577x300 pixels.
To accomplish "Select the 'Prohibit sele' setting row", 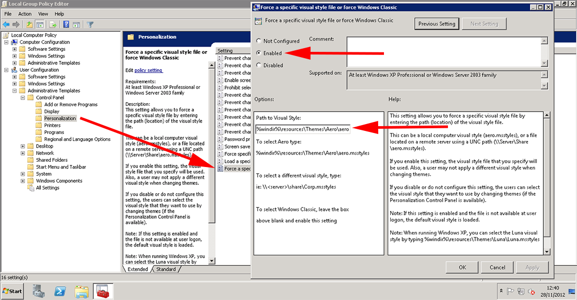I will tap(234, 87).
